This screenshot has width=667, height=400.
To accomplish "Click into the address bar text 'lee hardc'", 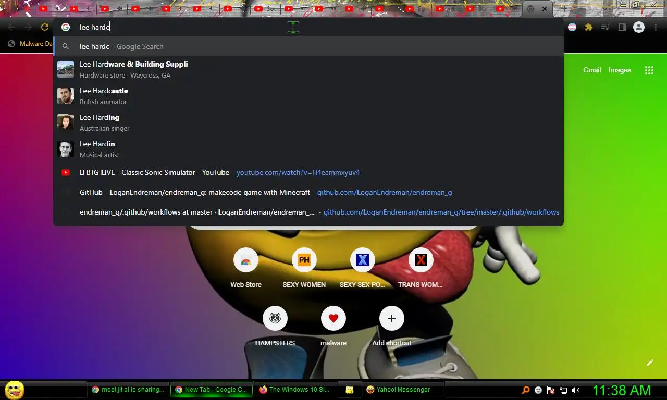I will pyautogui.click(x=94, y=27).
